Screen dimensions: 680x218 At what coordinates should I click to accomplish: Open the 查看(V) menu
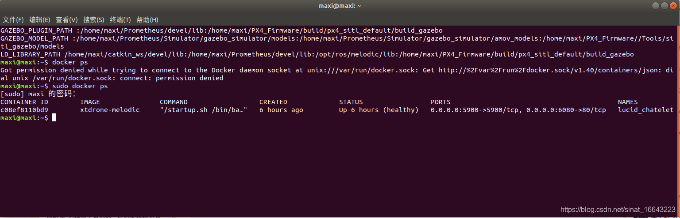click(x=67, y=20)
